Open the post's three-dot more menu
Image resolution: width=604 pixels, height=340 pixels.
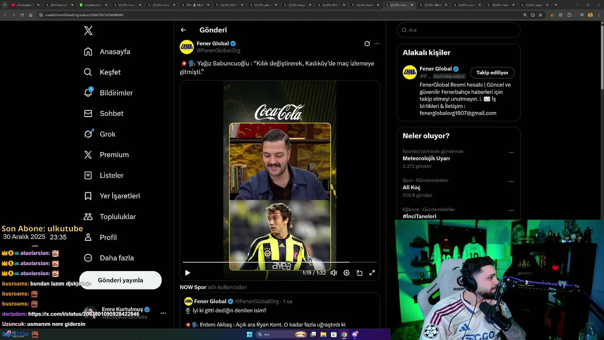(x=377, y=43)
